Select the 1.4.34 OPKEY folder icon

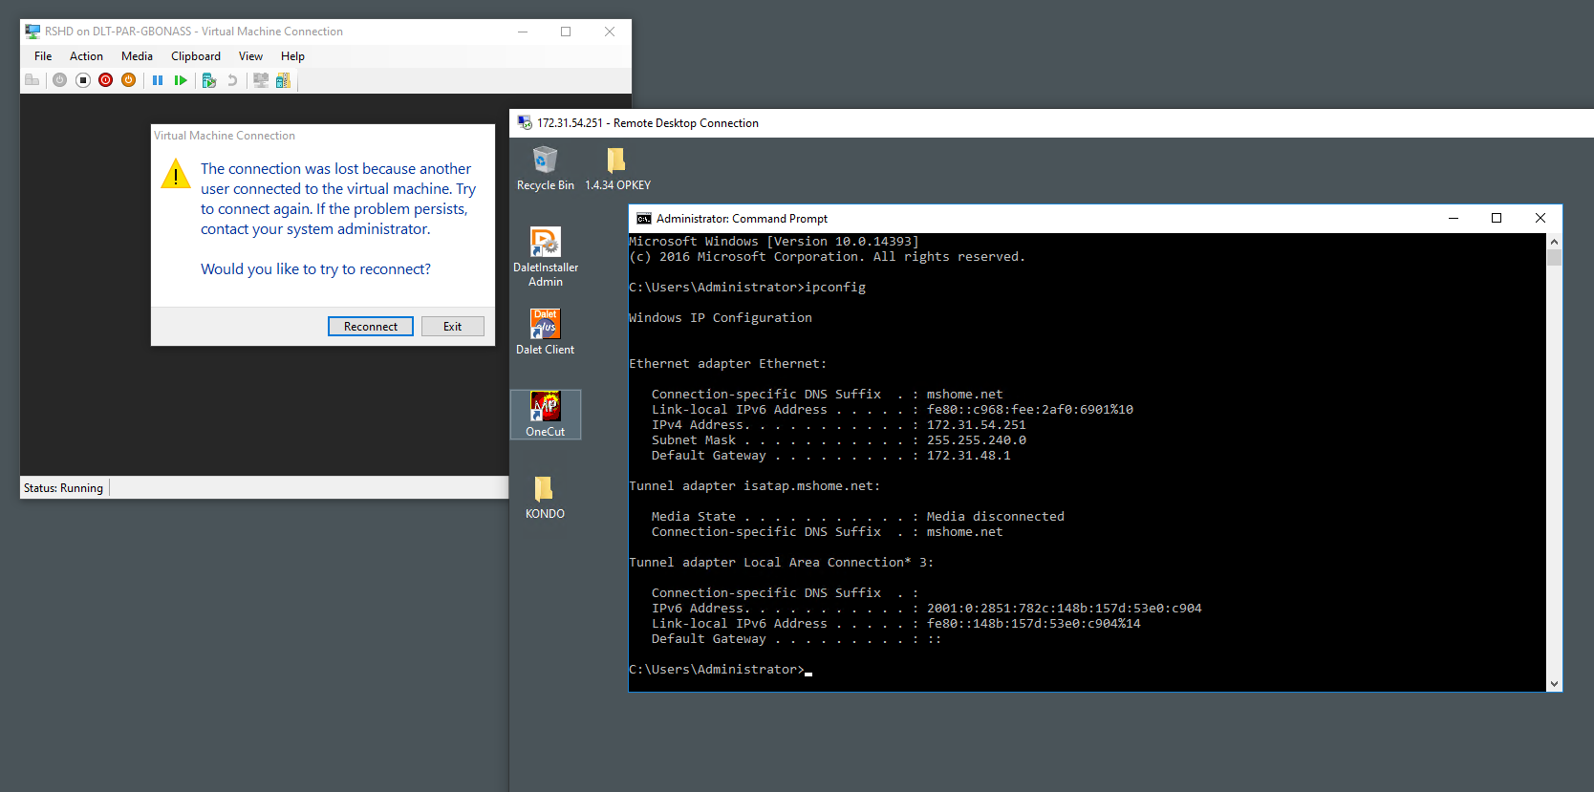click(617, 168)
